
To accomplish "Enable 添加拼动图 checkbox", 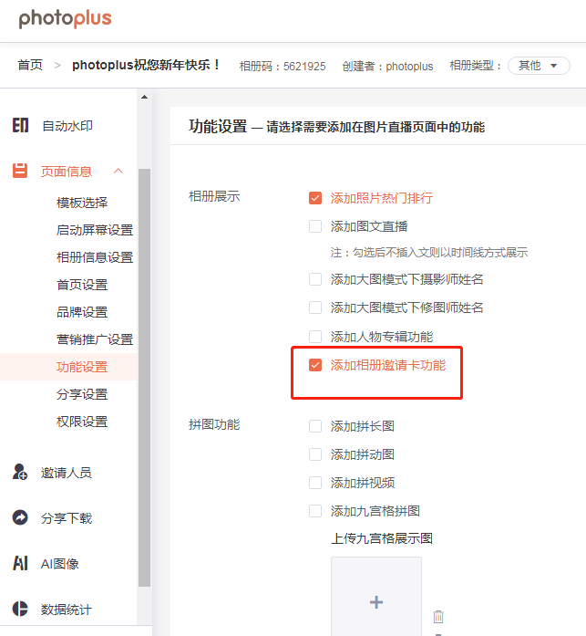I will point(315,454).
